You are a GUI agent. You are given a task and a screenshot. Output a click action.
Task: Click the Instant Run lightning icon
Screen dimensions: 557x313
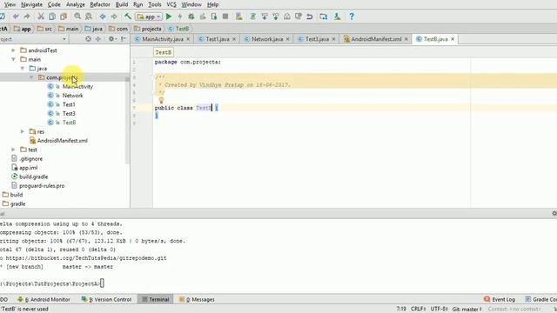(x=180, y=17)
